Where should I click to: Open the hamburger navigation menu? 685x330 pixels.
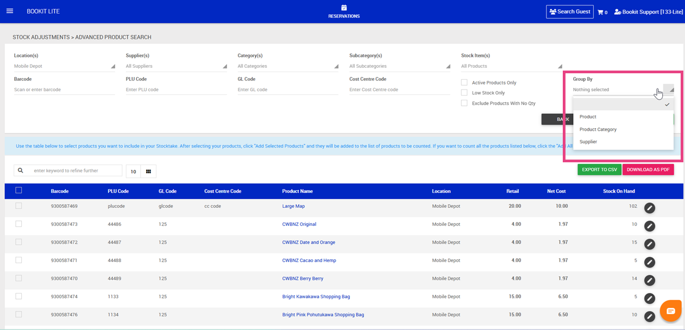(10, 11)
